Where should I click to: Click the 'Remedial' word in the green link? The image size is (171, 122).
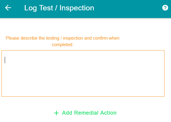pos(86,113)
